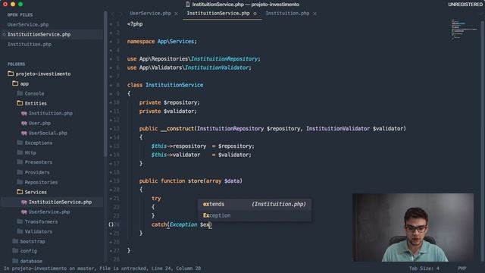Open UserSocial.php file in sidebar
Image resolution: width=485 pixels, height=273 pixels.
pyautogui.click(x=48, y=133)
